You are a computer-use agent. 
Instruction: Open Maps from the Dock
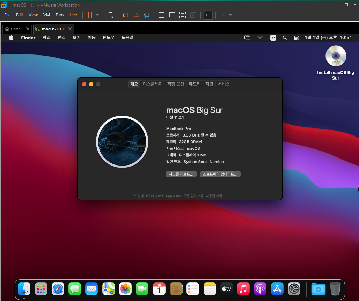click(x=109, y=289)
